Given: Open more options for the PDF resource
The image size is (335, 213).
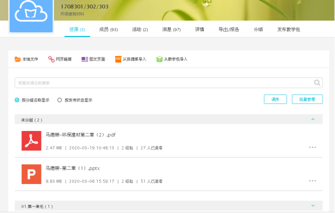Looking at the screenshot, I should tap(312, 147).
